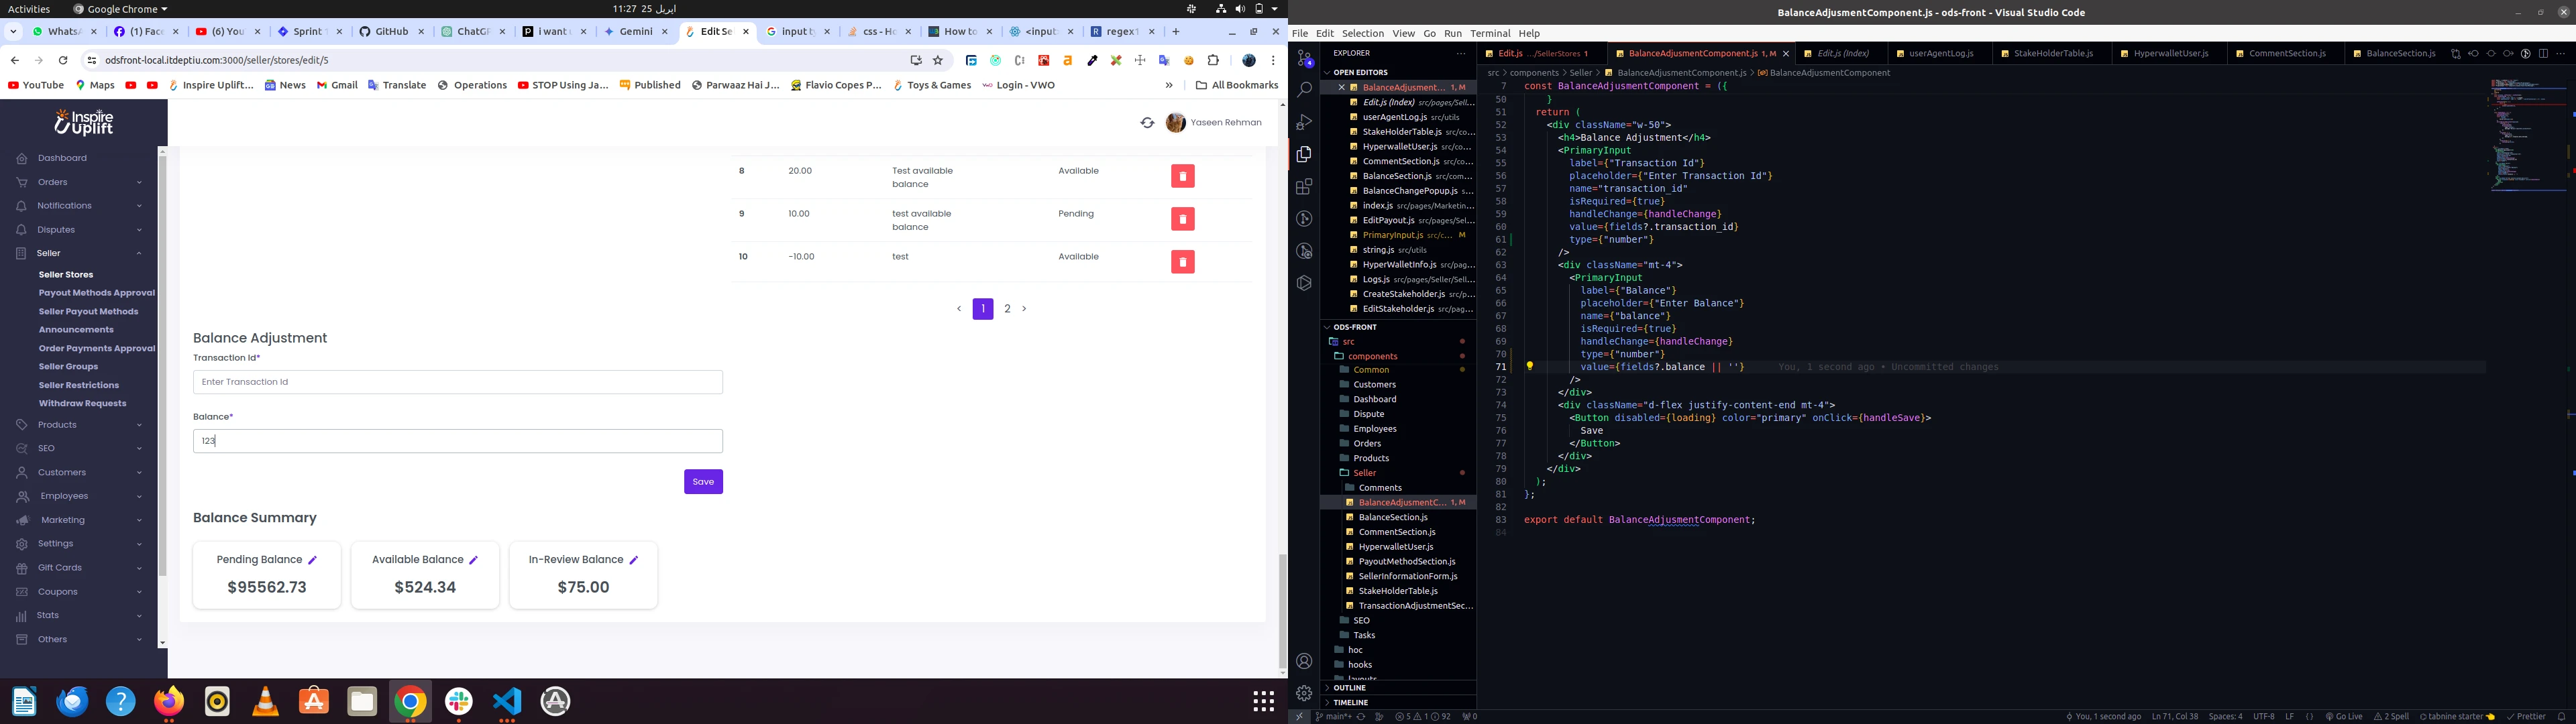Go to pagination page 2
The image size is (2576, 724).
[x=1007, y=309]
